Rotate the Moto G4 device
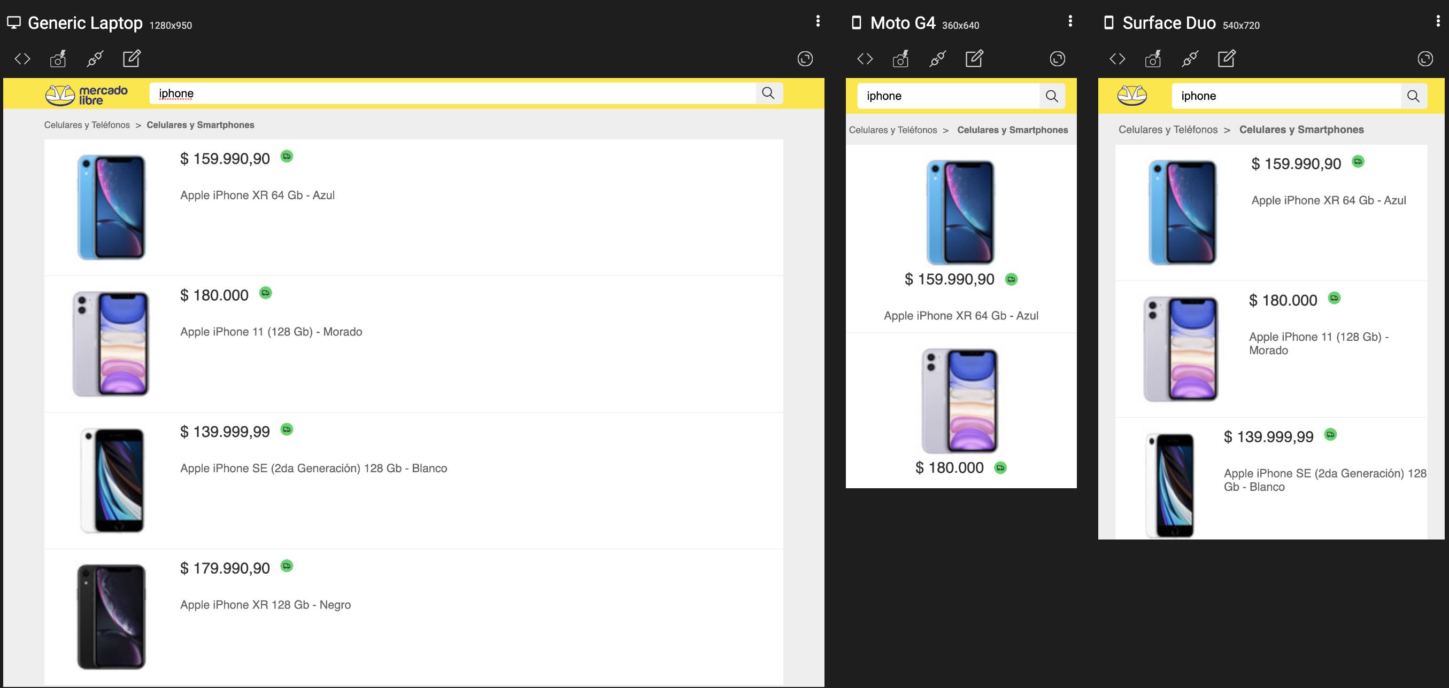The image size is (1449, 688). click(1058, 58)
